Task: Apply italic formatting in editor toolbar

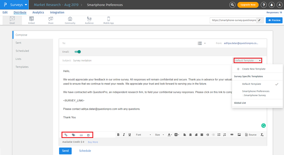Action: pyautogui.click(x=124, y=135)
